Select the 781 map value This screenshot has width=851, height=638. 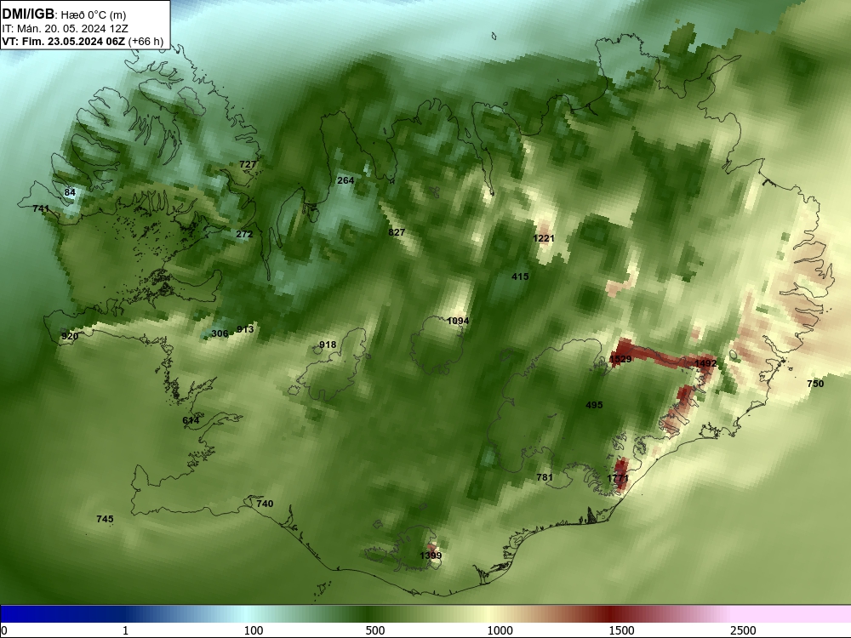point(545,477)
